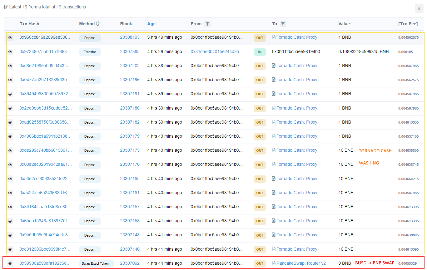
Task: Toggle the [Txn Fee] column header
Action: pos(408,24)
